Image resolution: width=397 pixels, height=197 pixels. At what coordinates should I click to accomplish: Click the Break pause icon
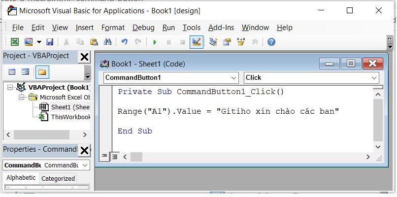click(168, 42)
